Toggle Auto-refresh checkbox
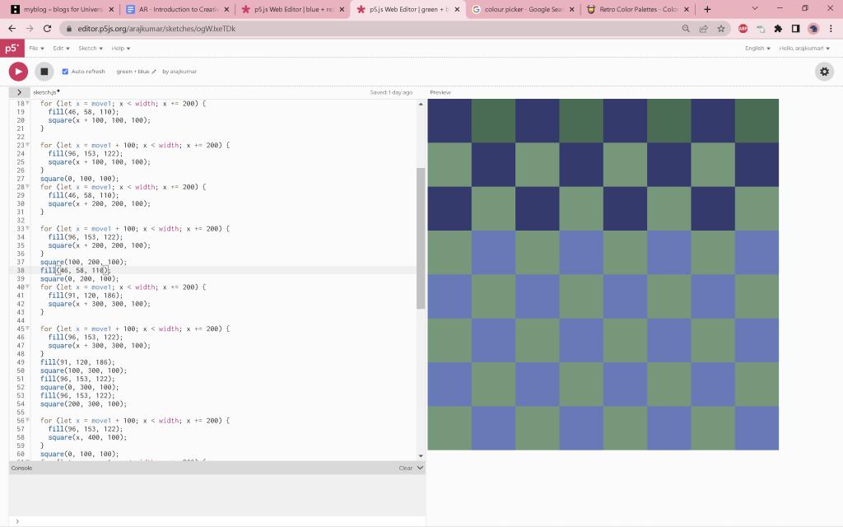Screen dimensions: 843x527 coord(65,72)
